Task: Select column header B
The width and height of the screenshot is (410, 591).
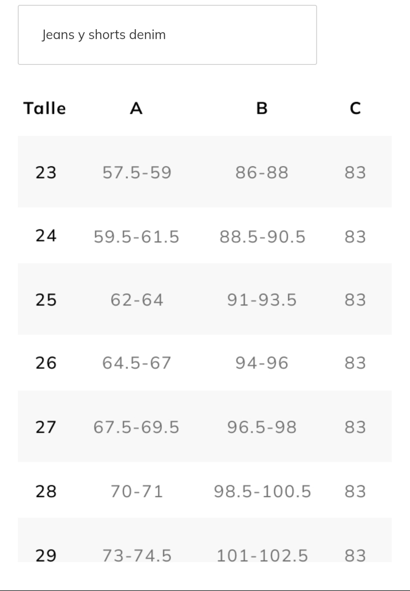Action: coord(262,108)
